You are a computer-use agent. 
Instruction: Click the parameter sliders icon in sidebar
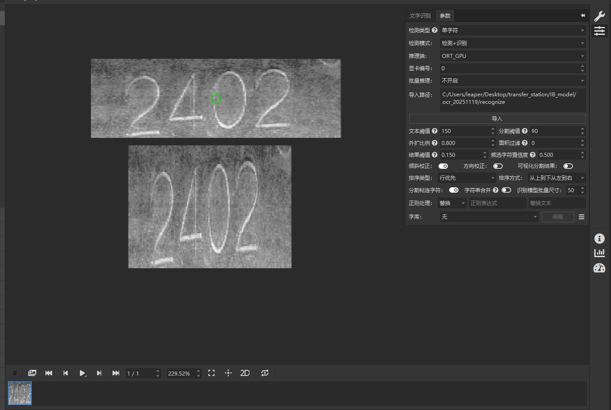tap(599, 31)
